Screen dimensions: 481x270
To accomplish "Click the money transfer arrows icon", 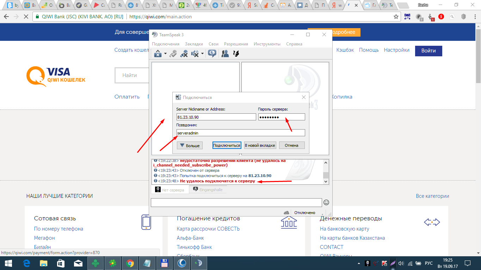I will pos(432,222).
